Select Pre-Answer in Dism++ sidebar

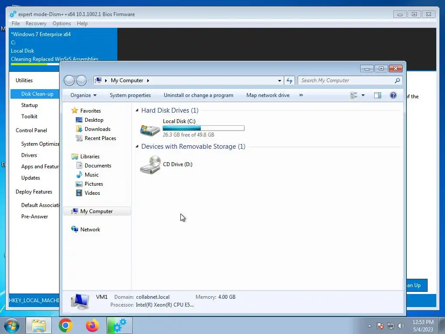35,217
